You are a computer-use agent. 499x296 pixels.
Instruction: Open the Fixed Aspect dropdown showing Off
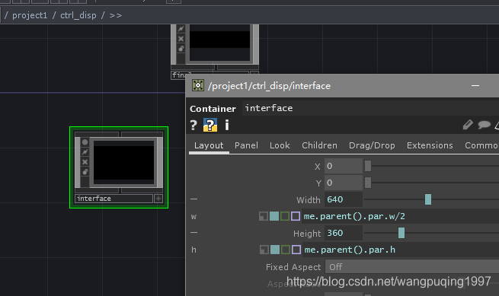point(412,267)
